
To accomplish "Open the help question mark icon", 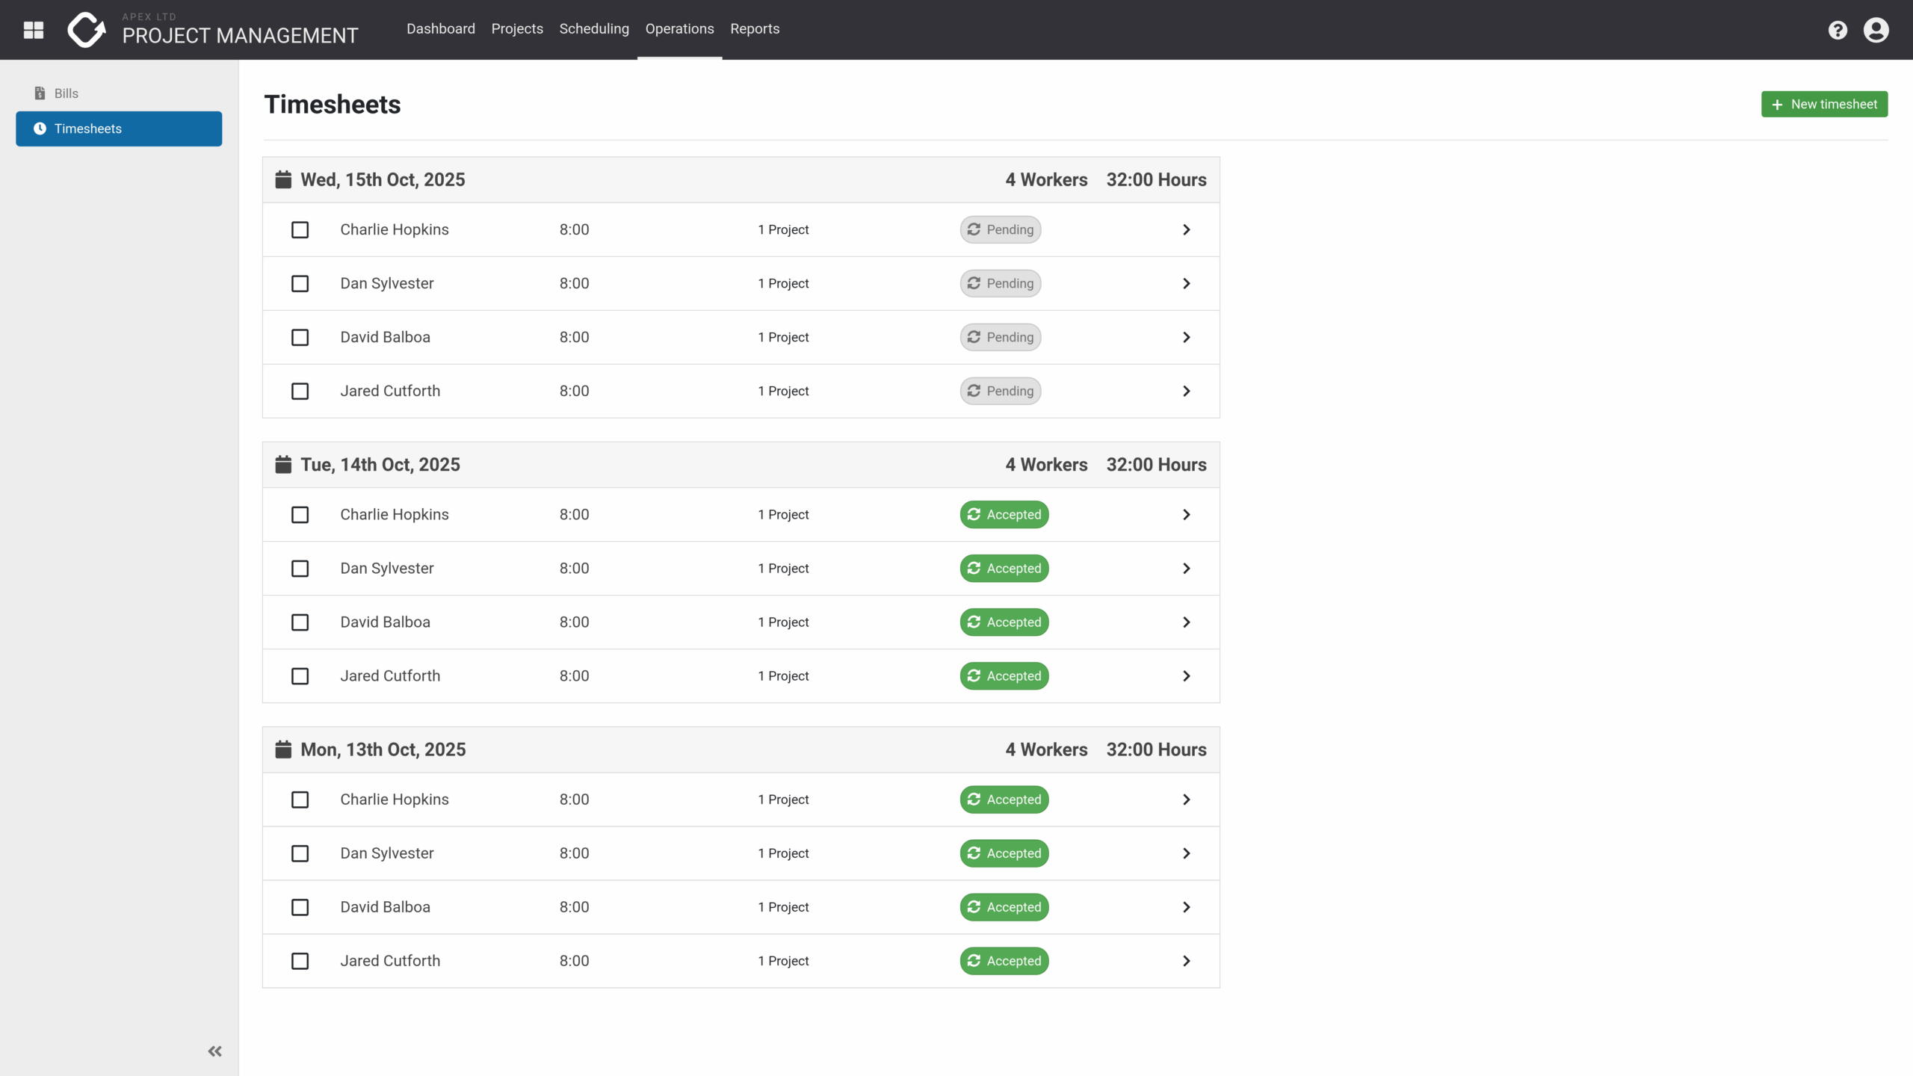I will click(1838, 30).
